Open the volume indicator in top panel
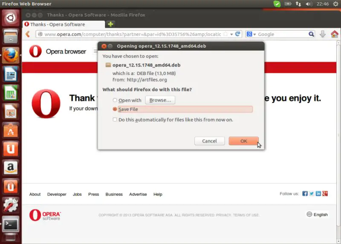Viewport: 341px width, 244px height. pyautogui.click(x=309, y=4)
